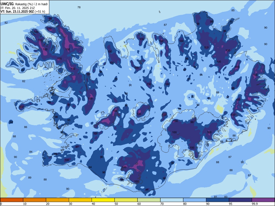Click the 90-95 dark blue legend swatch

(218, 200)
